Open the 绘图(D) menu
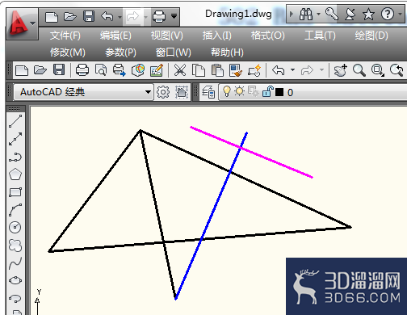Image resolution: width=407 pixels, height=315 pixels. [371, 36]
